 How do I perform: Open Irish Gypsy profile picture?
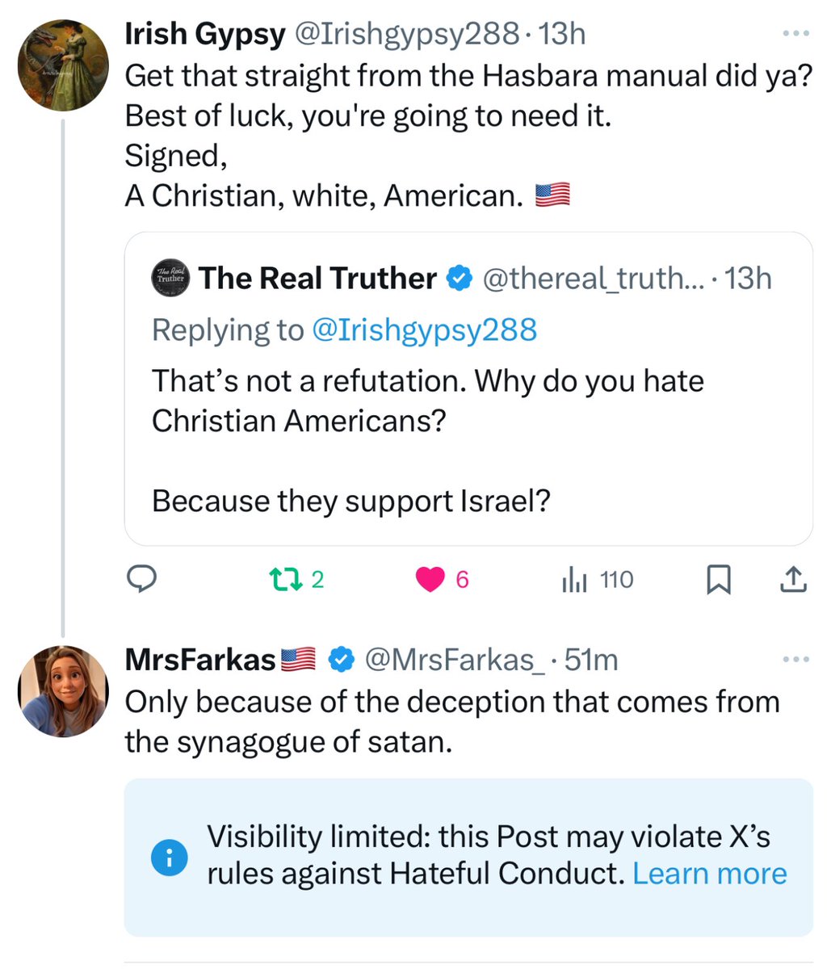click(x=63, y=65)
